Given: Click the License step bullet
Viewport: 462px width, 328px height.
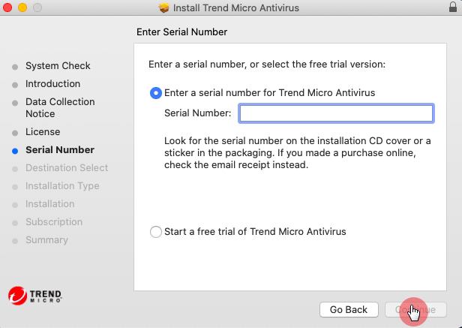Looking at the screenshot, I should tap(15, 133).
